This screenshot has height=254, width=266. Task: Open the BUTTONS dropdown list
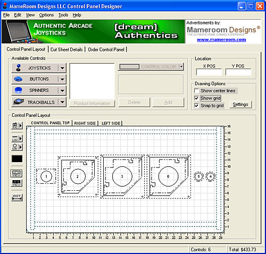62,79
